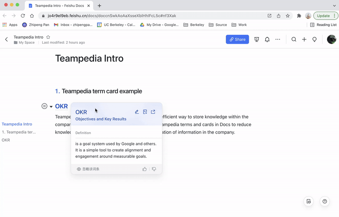Open a new browser tab
The height and width of the screenshot is (217, 339).
[99, 6]
